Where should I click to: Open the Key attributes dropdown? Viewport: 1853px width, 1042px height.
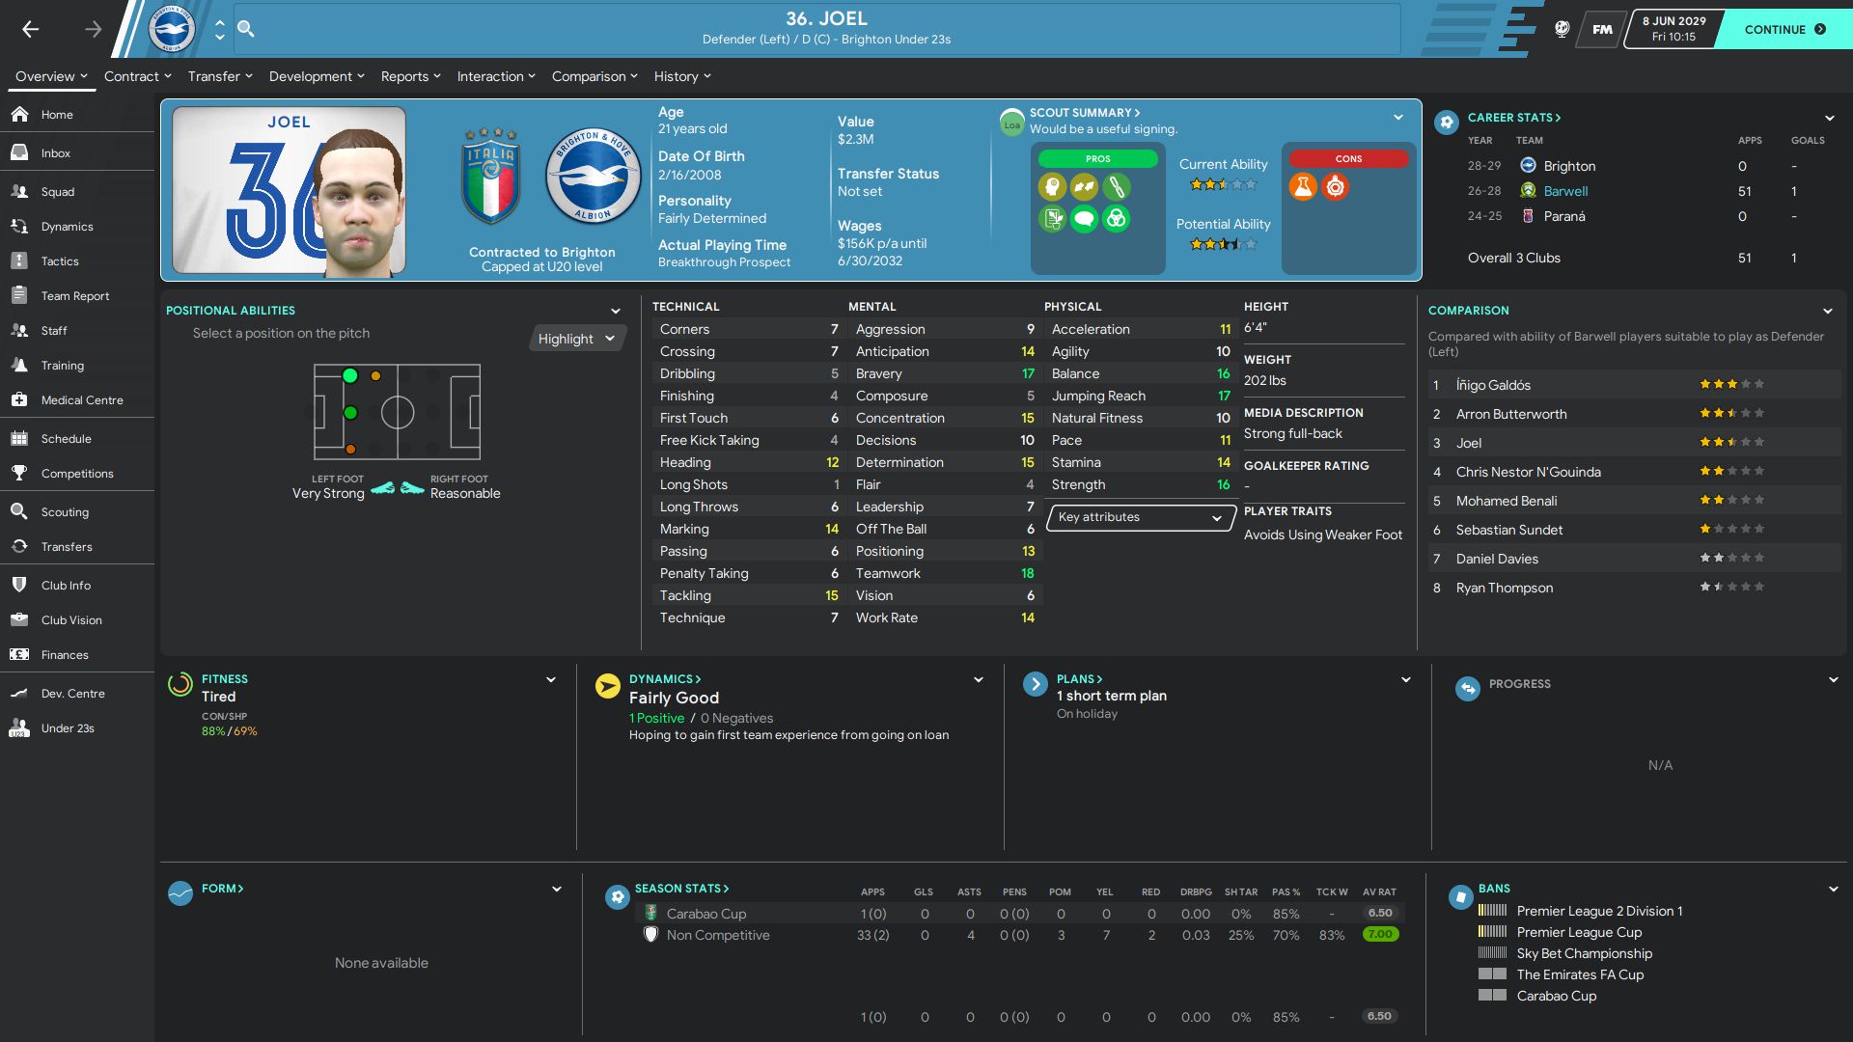click(x=1140, y=518)
